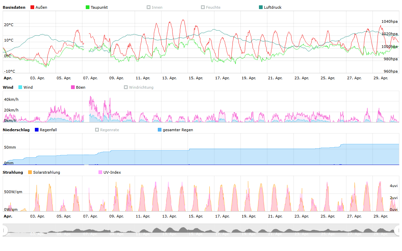Image resolution: width=402 pixels, height=251 pixels.
Task: Click the Strahlung section heading
Action: pos(13,172)
